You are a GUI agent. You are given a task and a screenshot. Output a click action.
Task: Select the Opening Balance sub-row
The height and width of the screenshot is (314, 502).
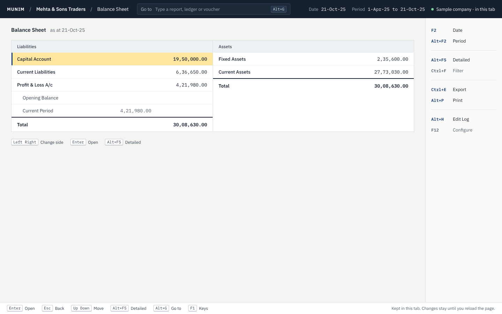(112, 98)
